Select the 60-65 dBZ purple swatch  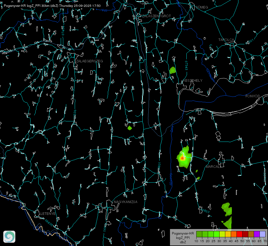click(257, 234)
